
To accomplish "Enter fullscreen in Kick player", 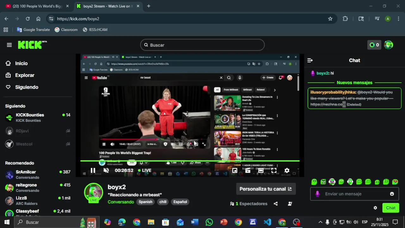I will click(274, 170).
